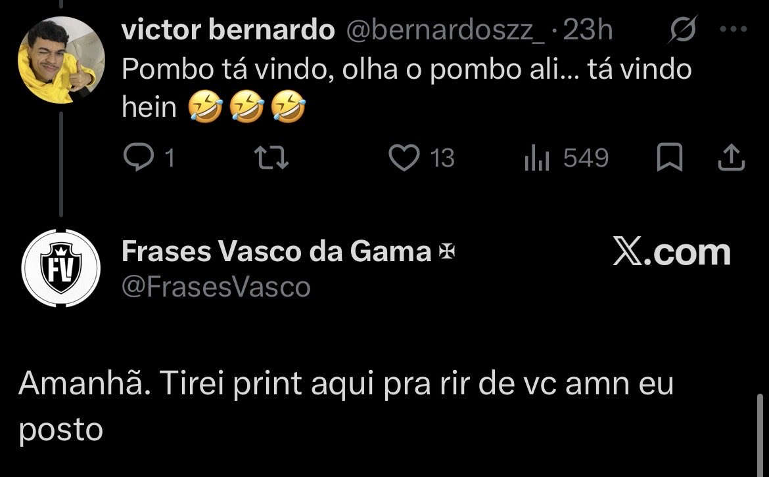Open the 23h timestamp link
769x477 pixels.
point(588,30)
